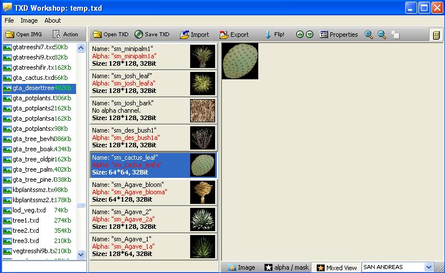
Task: Switch to the alpha / mask tab
Action: (x=286, y=267)
